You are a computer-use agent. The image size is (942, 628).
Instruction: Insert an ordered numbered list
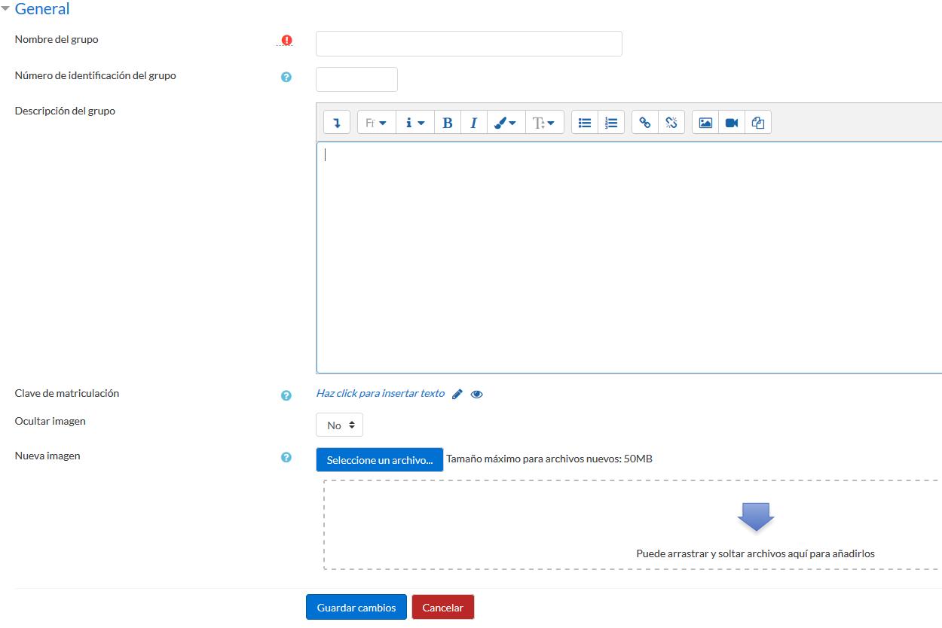[611, 122]
